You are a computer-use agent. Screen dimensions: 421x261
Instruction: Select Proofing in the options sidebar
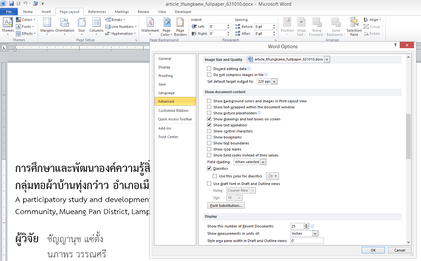[x=165, y=76]
